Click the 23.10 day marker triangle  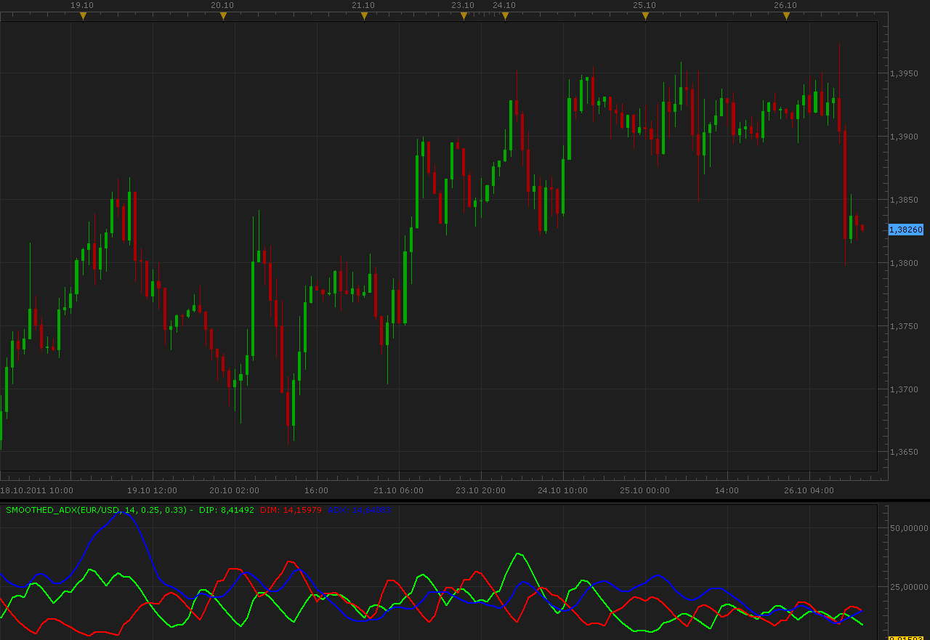[x=464, y=16]
